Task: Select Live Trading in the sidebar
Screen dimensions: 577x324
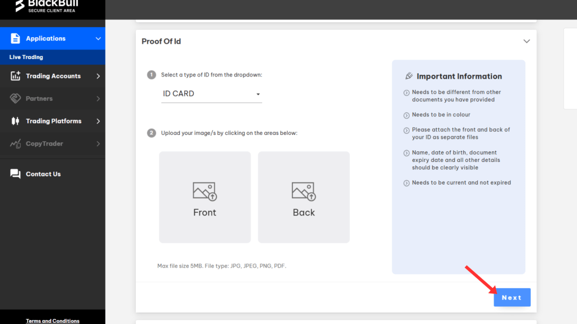Action: (26, 57)
